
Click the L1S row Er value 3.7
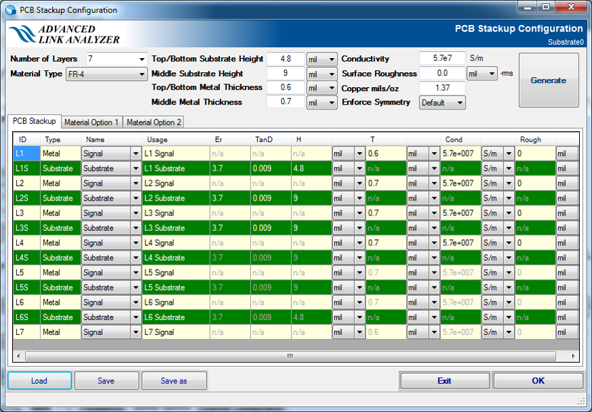tap(230, 168)
